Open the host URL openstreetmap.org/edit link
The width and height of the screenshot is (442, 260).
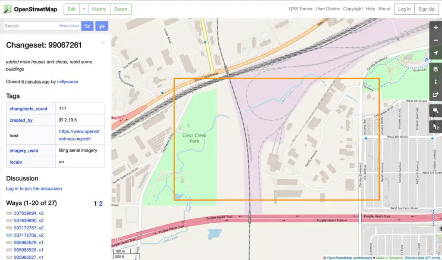pyautogui.click(x=79, y=135)
